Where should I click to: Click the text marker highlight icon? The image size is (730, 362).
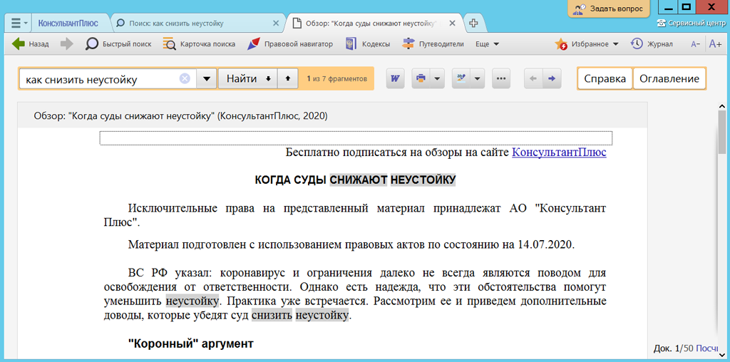coord(461,78)
